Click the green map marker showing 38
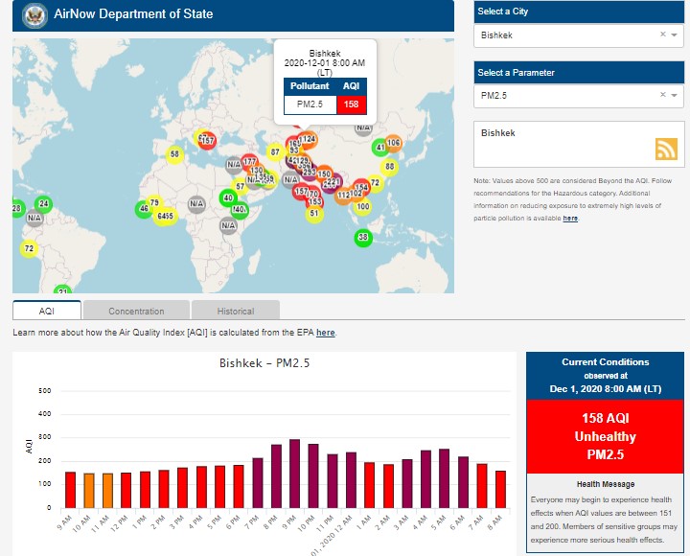Image resolution: width=690 pixels, height=556 pixels. pos(362,238)
